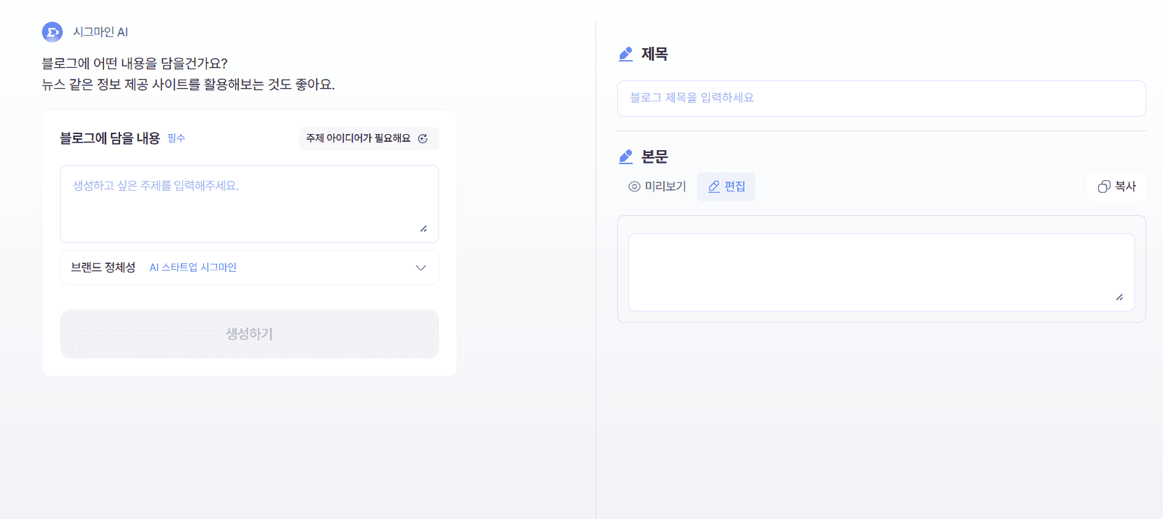Click the 시그마인 AI logo icon
Screen dimensions: 1163x519
point(53,31)
